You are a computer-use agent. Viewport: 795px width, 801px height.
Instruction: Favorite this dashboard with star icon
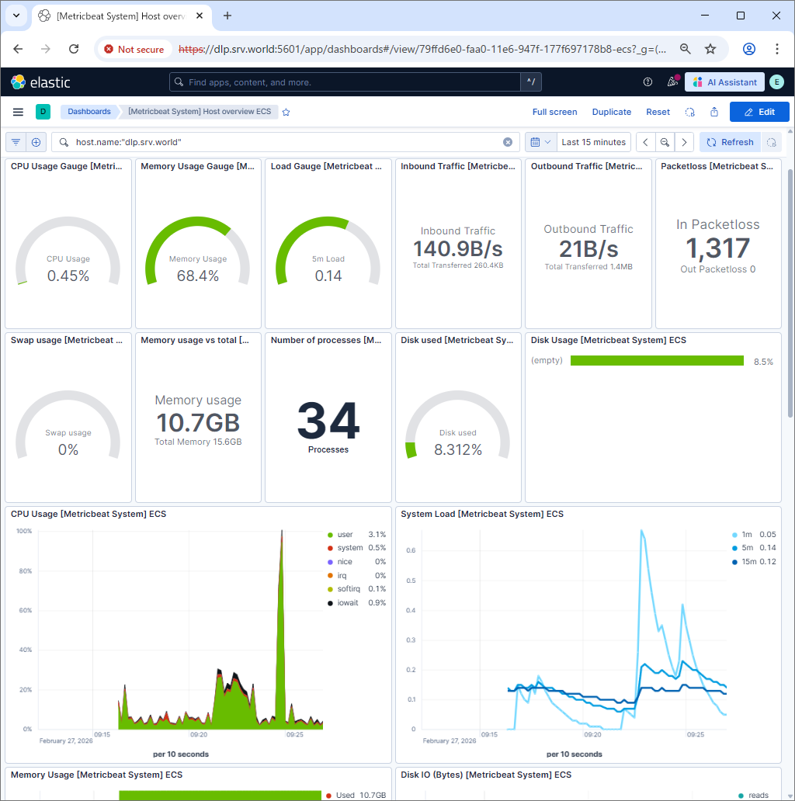tap(286, 112)
